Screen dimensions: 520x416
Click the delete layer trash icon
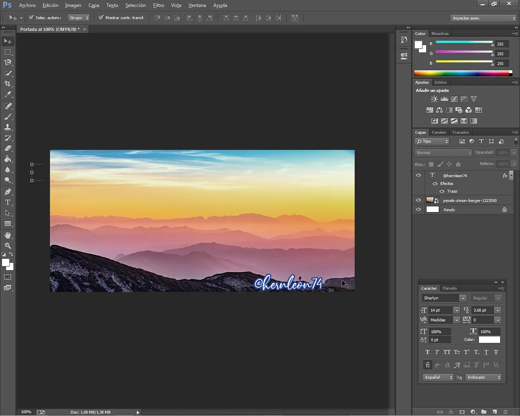[x=506, y=412]
